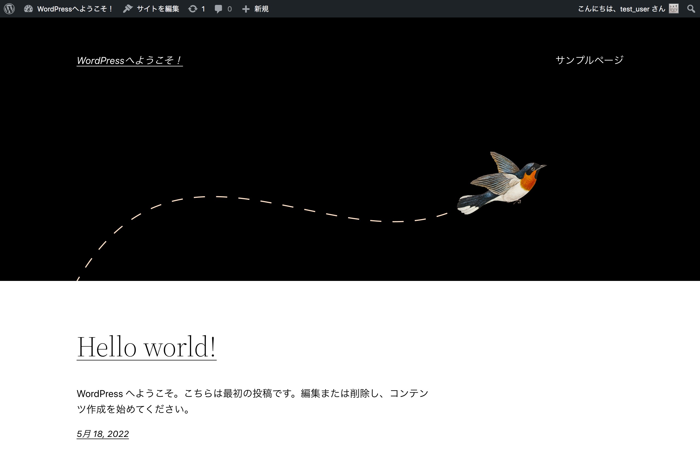Click the updates count number 1
Image resolution: width=700 pixels, height=464 pixels.
click(203, 9)
